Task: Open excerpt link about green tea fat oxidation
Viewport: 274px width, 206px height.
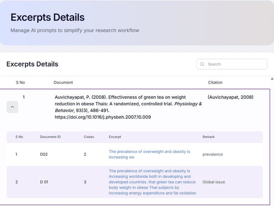Action: point(152,182)
